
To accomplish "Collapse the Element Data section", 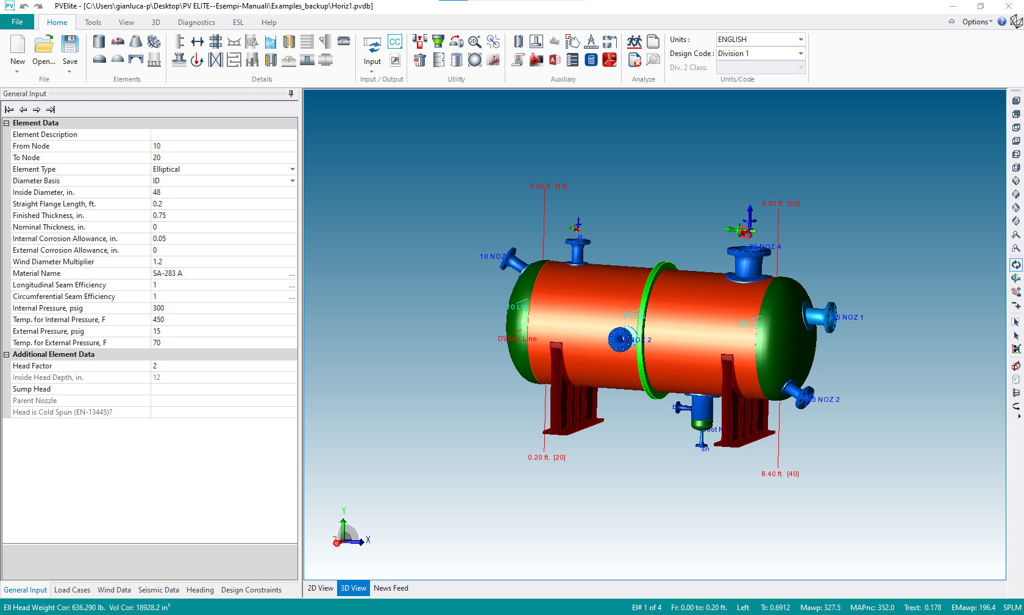I will [7, 123].
